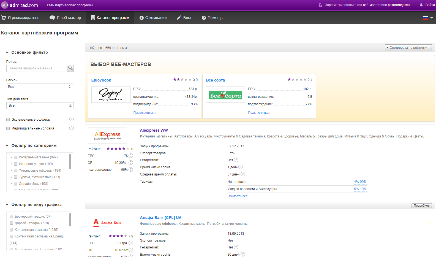This screenshot has width=436, height=257.
Task: Click the AliExpress logo thumbnail
Action: 107,136
